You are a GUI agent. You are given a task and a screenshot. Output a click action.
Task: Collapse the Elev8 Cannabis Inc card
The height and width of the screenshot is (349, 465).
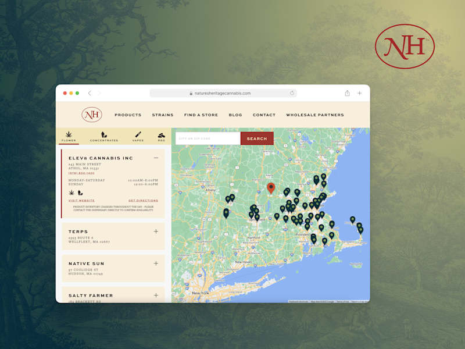[x=156, y=158]
